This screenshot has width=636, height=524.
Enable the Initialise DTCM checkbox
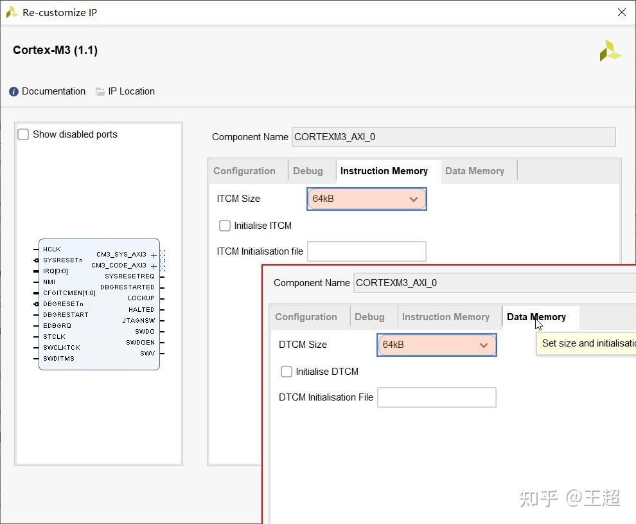pos(286,372)
